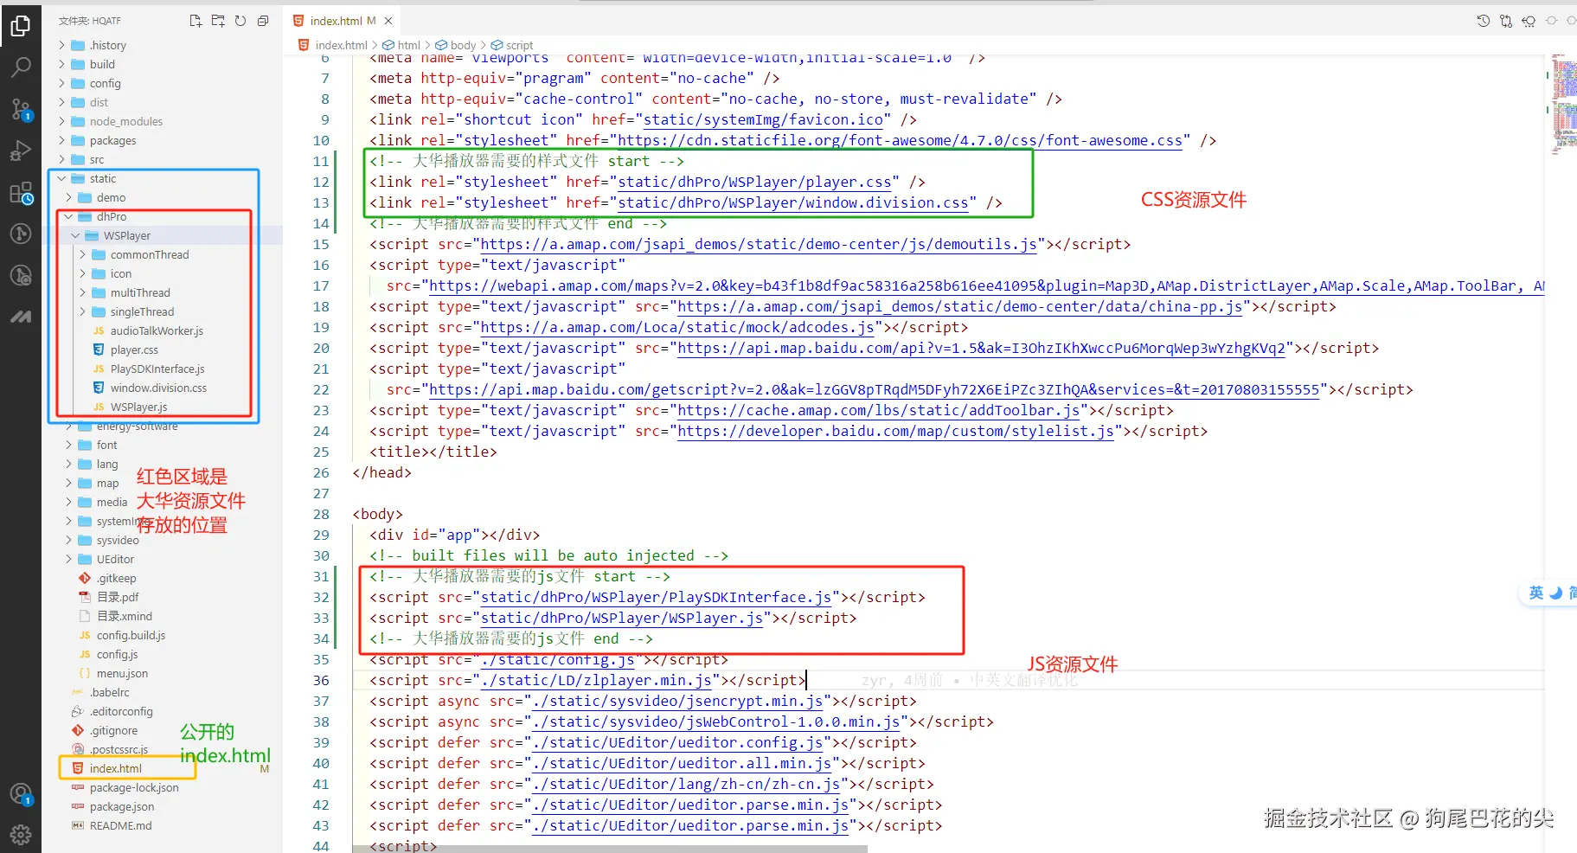Open the 目录.pdf file

(118, 597)
